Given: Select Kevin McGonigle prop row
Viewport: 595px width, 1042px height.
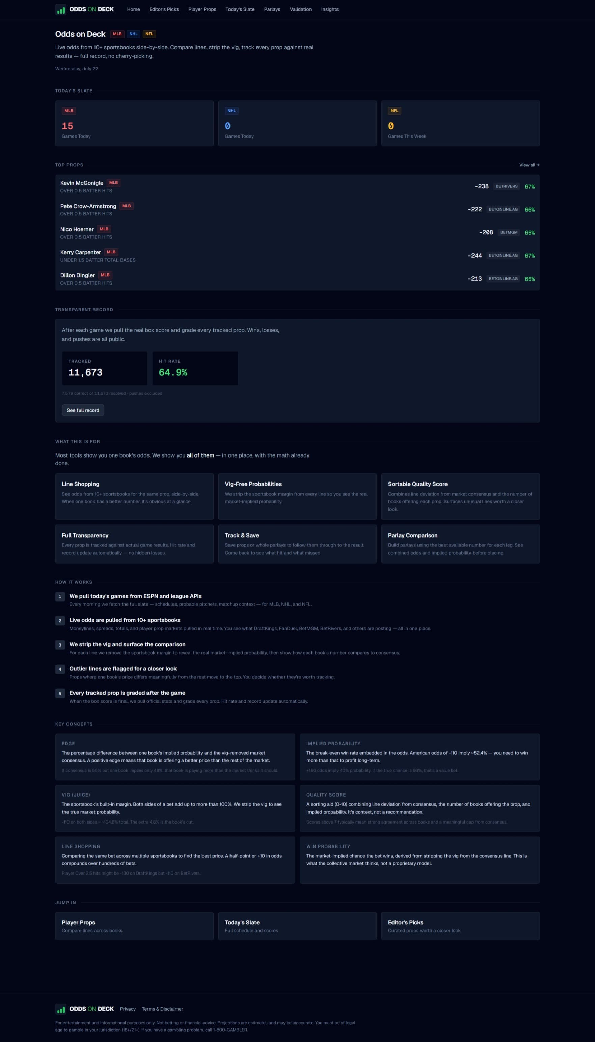Looking at the screenshot, I should (x=298, y=186).
